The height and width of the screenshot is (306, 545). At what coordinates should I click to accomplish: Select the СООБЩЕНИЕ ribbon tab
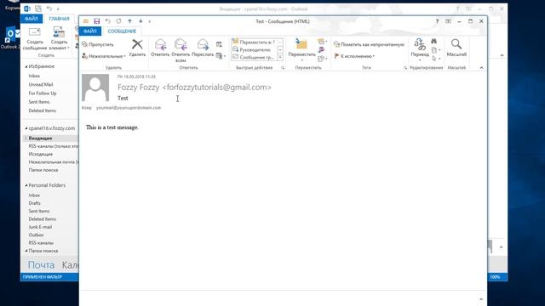[122, 31]
